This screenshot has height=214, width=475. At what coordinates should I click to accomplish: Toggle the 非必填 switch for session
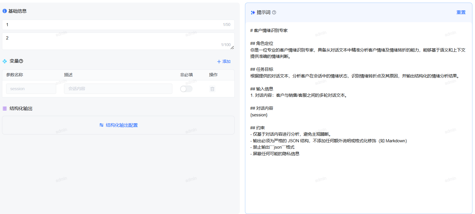click(x=186, y=89)
